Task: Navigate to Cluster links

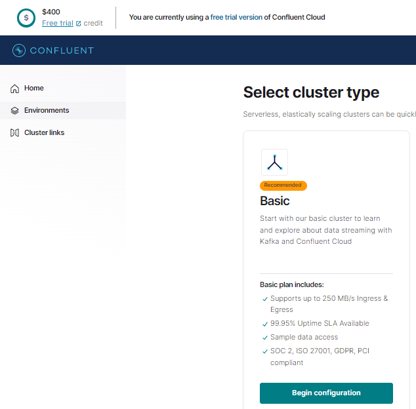Action: pyautogui.click(x=44, y=133)
